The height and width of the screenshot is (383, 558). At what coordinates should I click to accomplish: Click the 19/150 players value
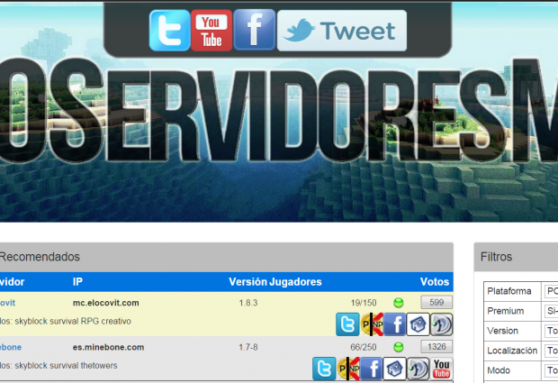[364, 303]
